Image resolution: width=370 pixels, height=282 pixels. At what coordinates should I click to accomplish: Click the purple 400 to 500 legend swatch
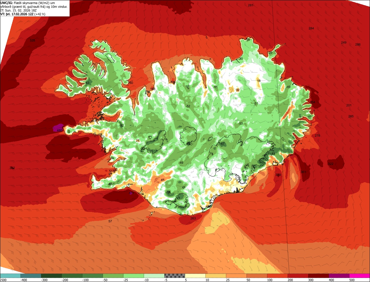pos(339,276)
